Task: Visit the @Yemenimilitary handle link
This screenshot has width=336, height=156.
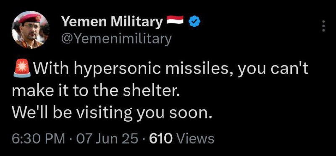Action: click(116, 38)
